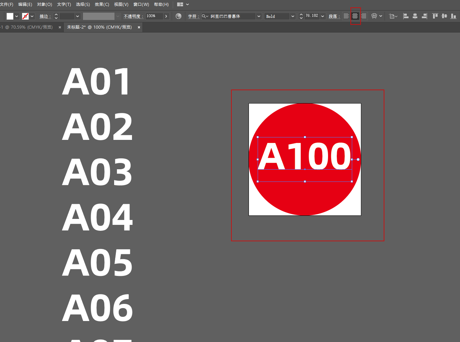Click the make envelope warp icon

[x=374, y=16]
